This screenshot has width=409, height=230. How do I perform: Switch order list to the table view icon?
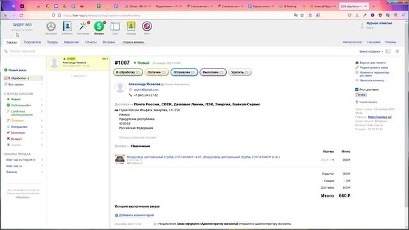pyautogui.click(x=397, y=51)
